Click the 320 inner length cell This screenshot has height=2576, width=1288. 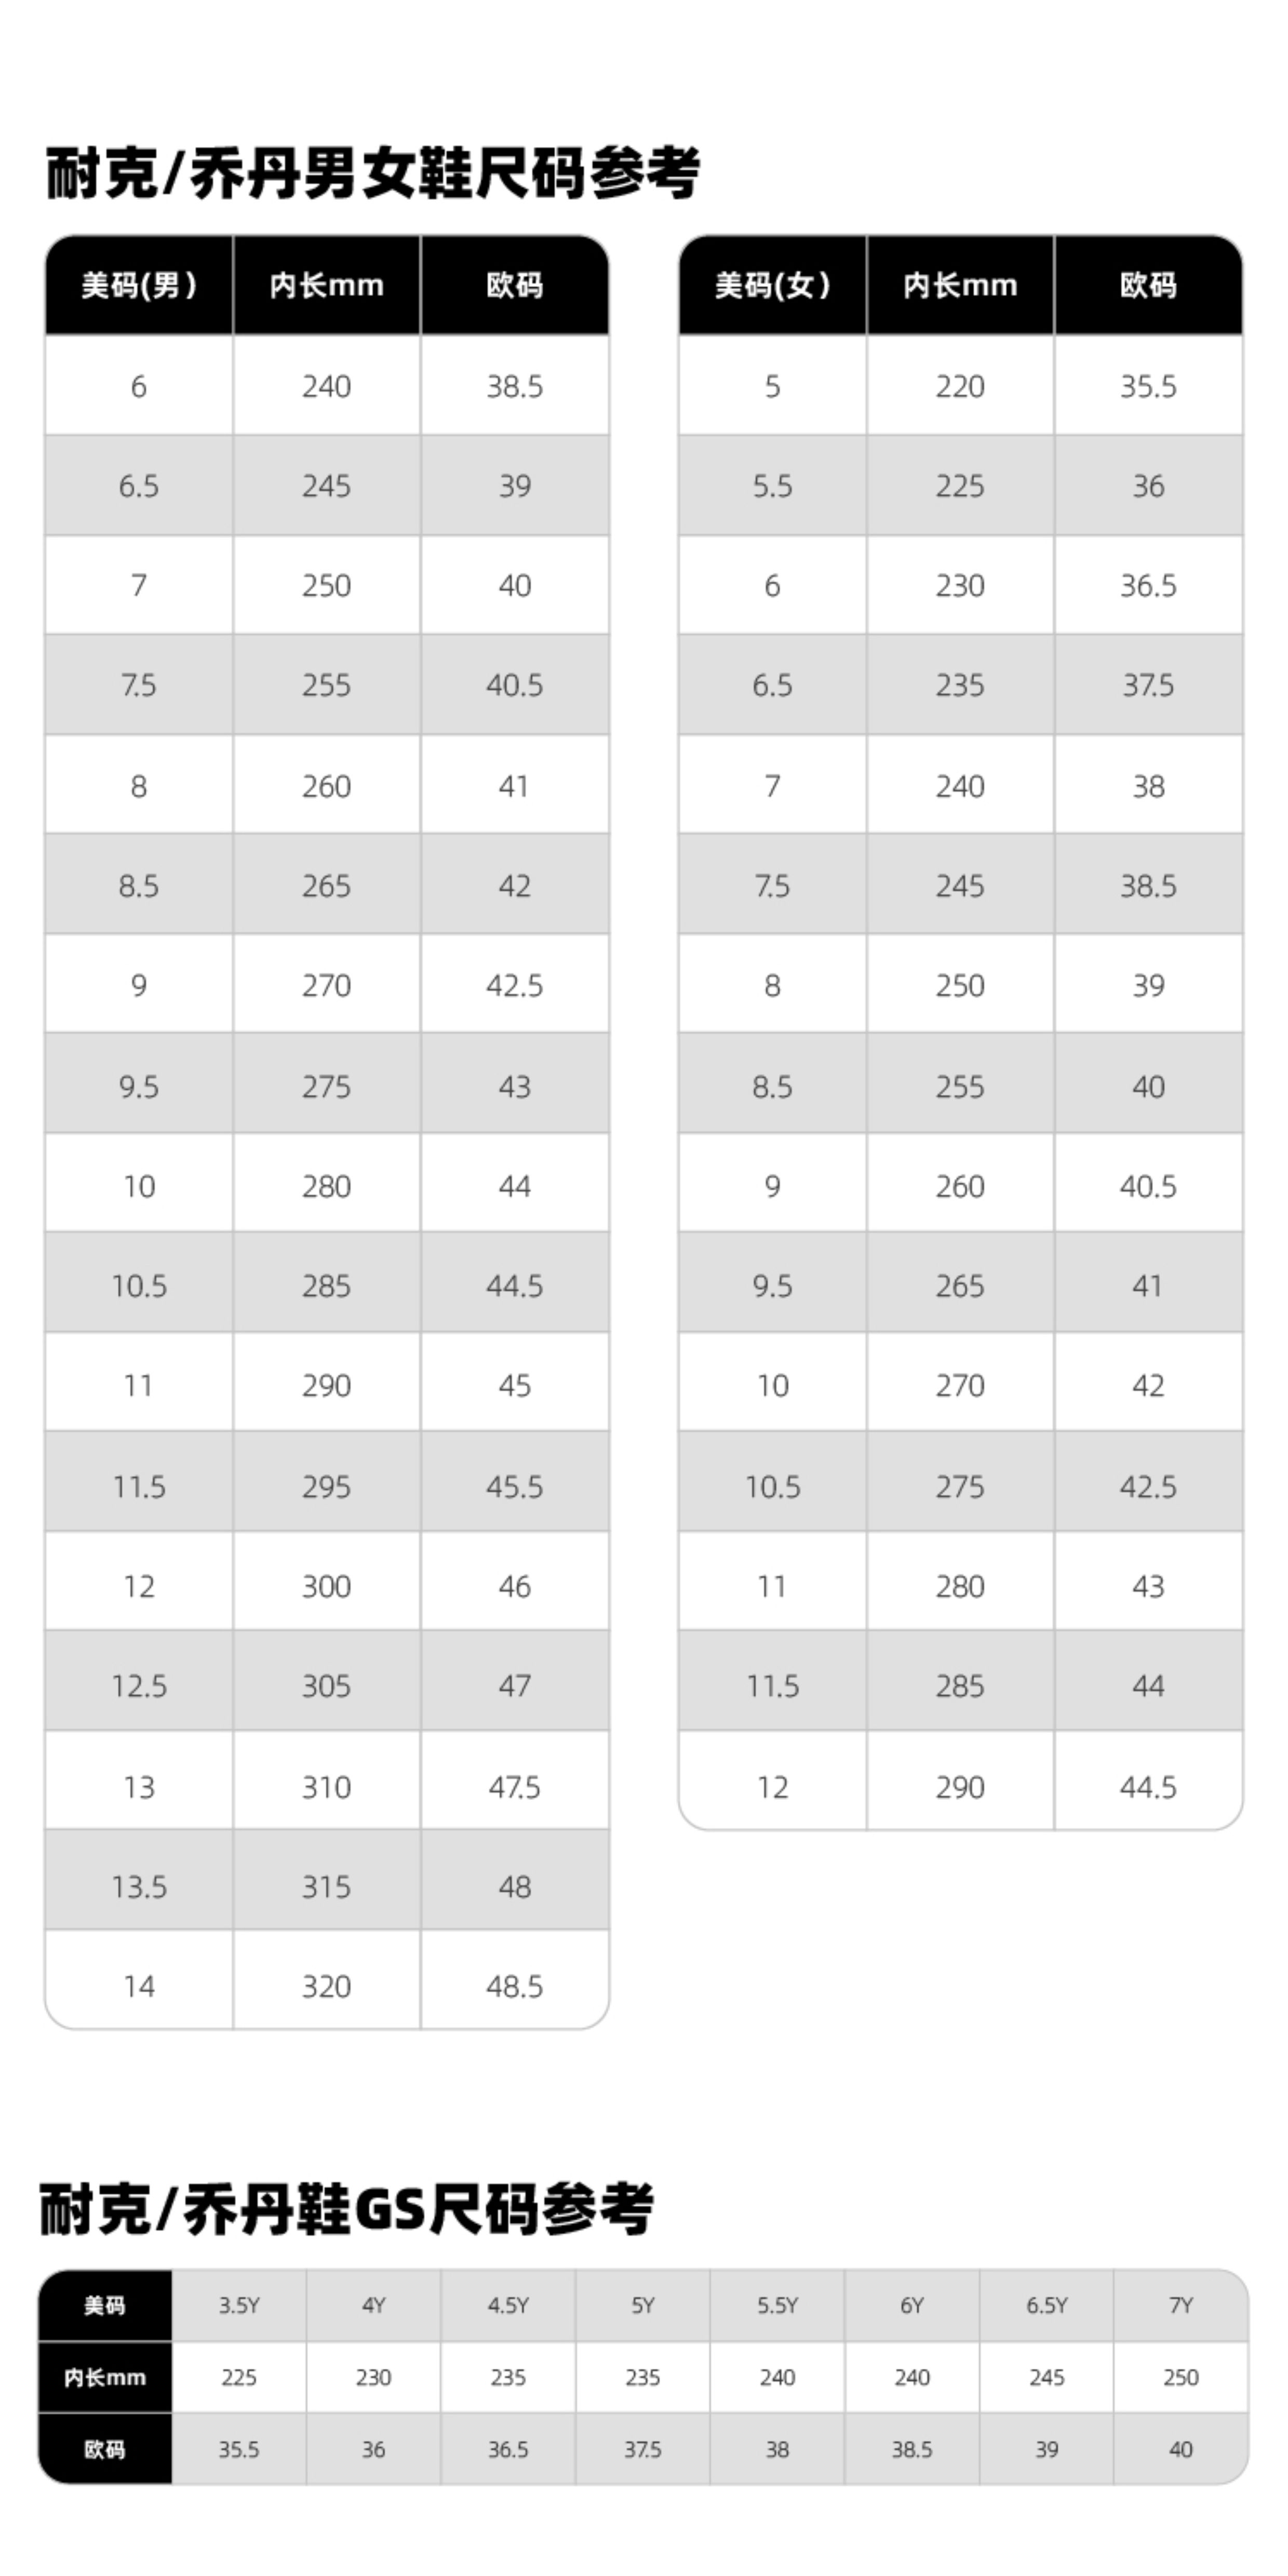pos(326,1986)
